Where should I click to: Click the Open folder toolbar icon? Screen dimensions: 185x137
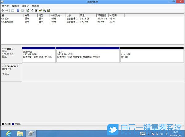tap(40, 10)
